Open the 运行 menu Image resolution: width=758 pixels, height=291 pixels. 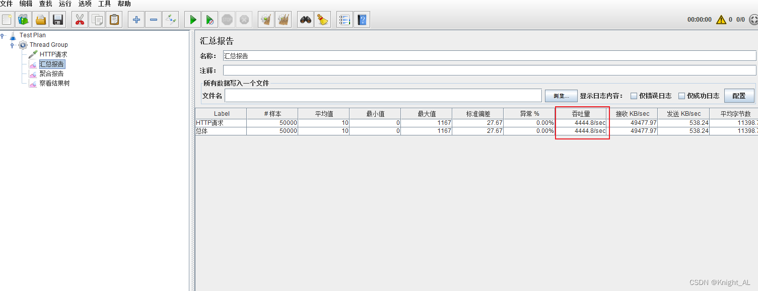coord(65,4)
